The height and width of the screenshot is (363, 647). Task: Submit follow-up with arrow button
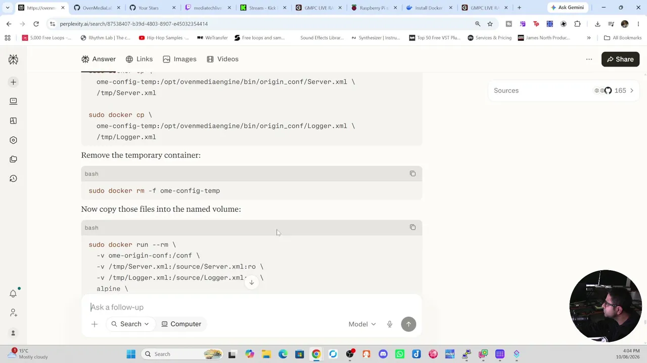pyautogui.click(x=408, y=324)
